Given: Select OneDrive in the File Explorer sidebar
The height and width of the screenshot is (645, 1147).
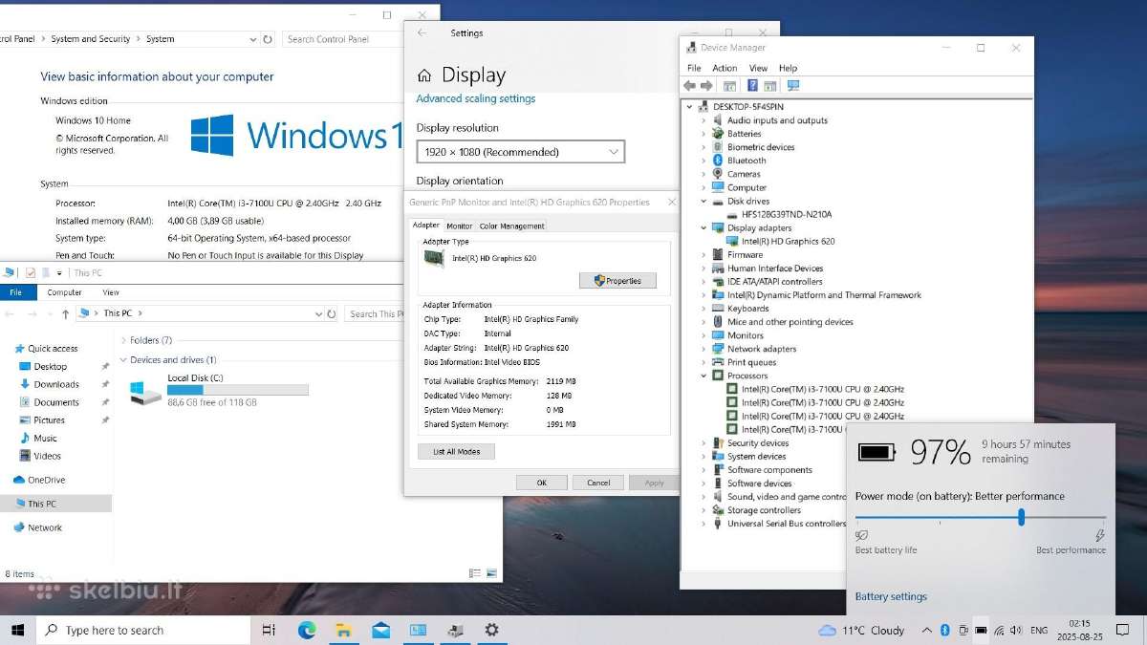Looking at the screenshot, I should tap(46, 480).
